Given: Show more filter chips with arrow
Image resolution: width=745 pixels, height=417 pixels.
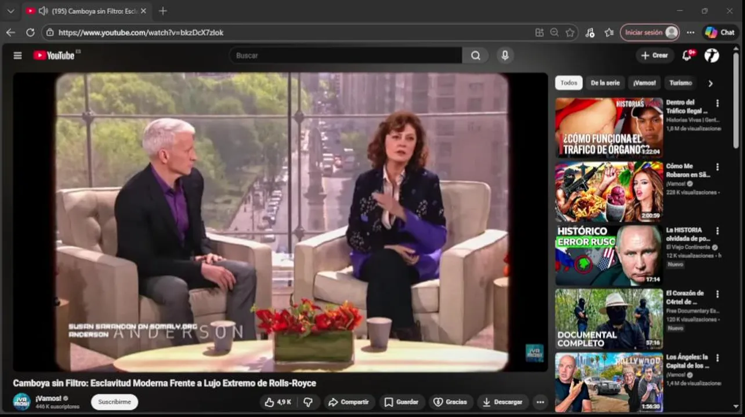Looking at the screenshot, I should pos(710,83).
